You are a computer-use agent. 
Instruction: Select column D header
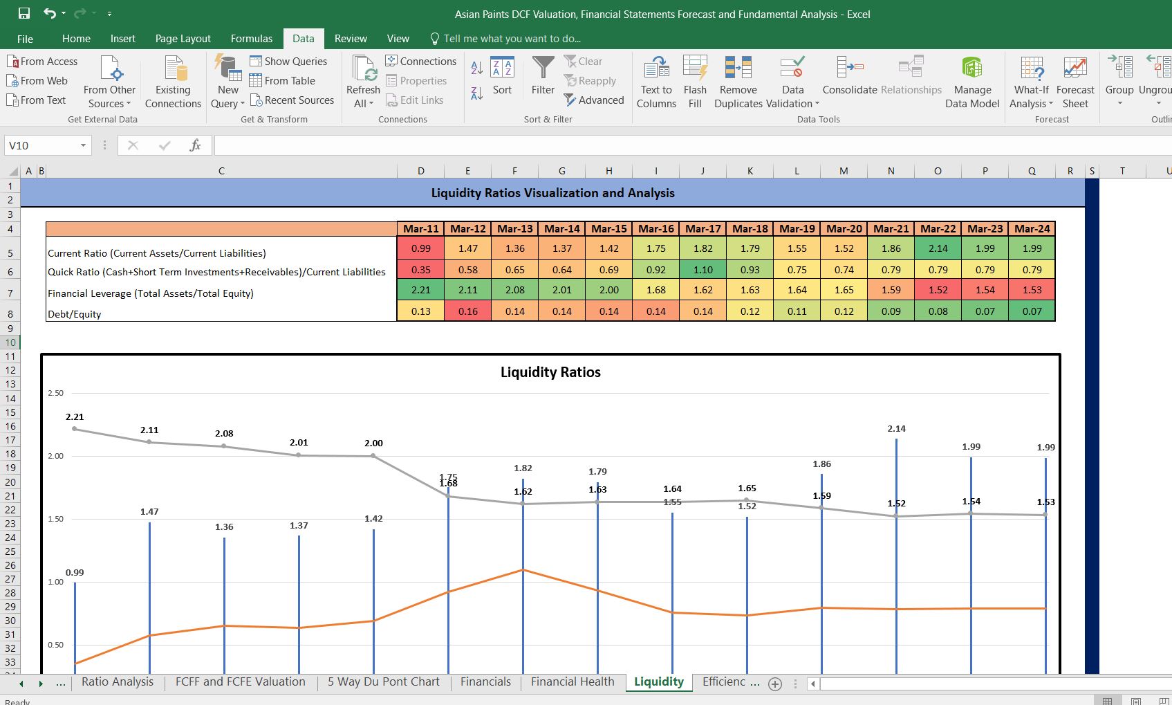tap(420, 171)
